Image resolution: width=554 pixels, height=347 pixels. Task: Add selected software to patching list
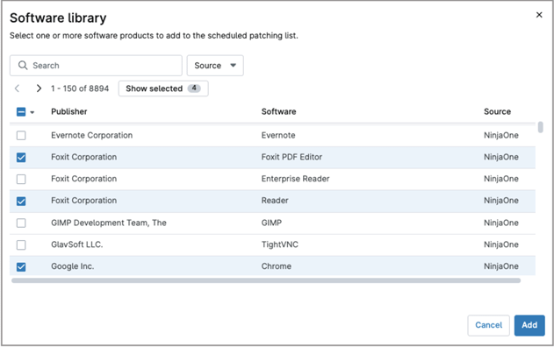coord(529,325)
